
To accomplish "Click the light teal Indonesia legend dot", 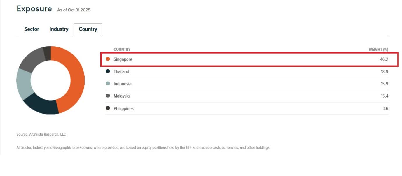I will coord(108,84).
